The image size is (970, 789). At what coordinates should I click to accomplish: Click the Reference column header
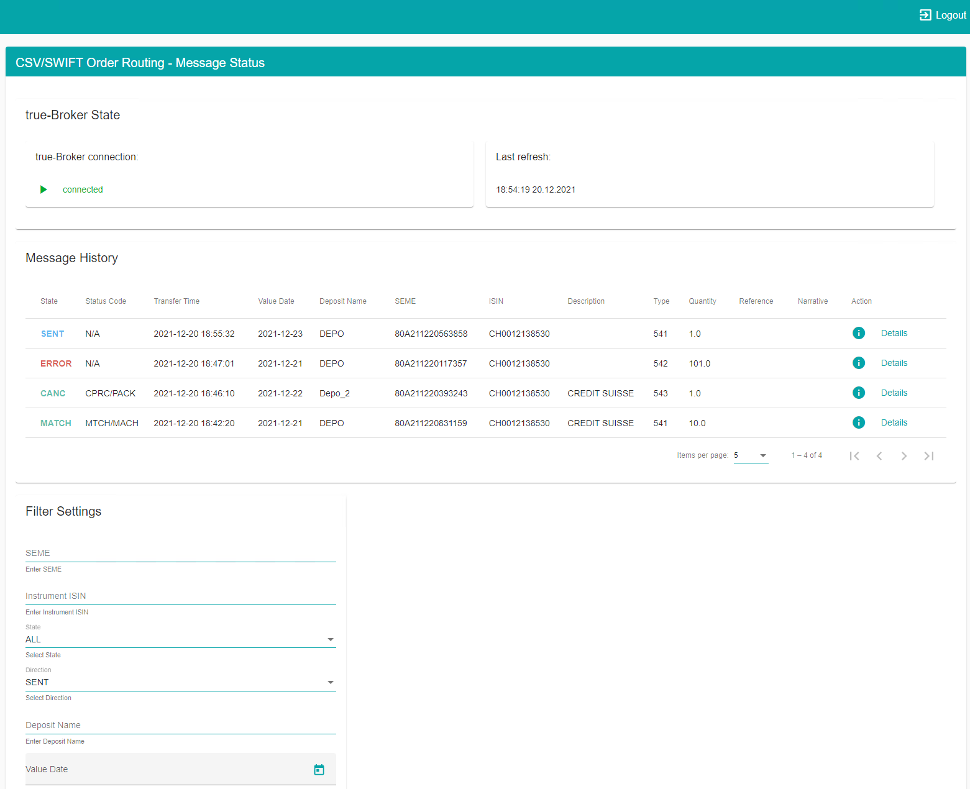[x=756, y=301]
